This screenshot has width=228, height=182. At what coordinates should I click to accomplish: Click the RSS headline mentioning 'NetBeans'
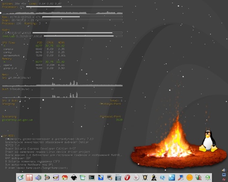tap(29, 165)
